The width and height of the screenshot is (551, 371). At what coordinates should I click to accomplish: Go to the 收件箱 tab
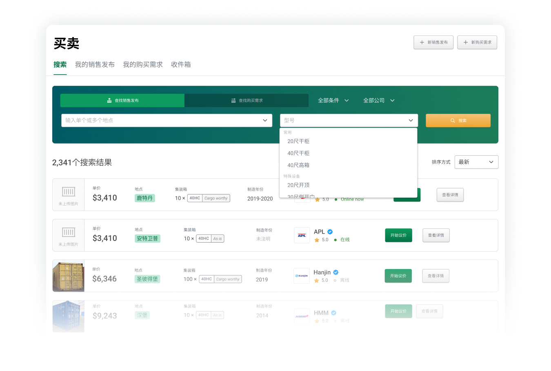tap(181, 64)
